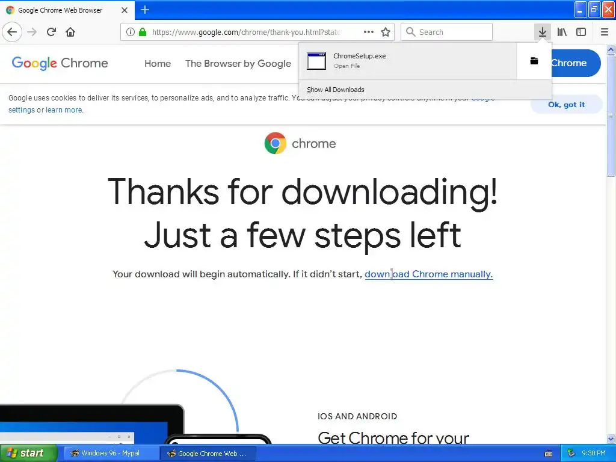
Task: Click the network tray icon
Action: (570, 454)
